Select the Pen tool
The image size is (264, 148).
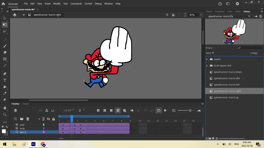(x=5, y=74)
